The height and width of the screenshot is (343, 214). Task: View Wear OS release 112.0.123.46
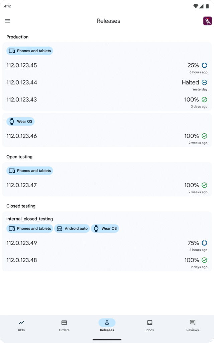click(x=22, y=136)
